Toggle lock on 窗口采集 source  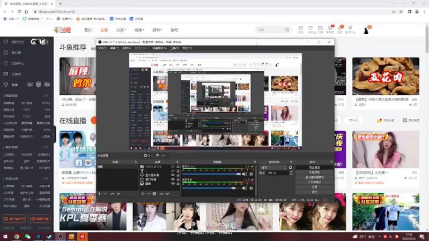point(178,179)
